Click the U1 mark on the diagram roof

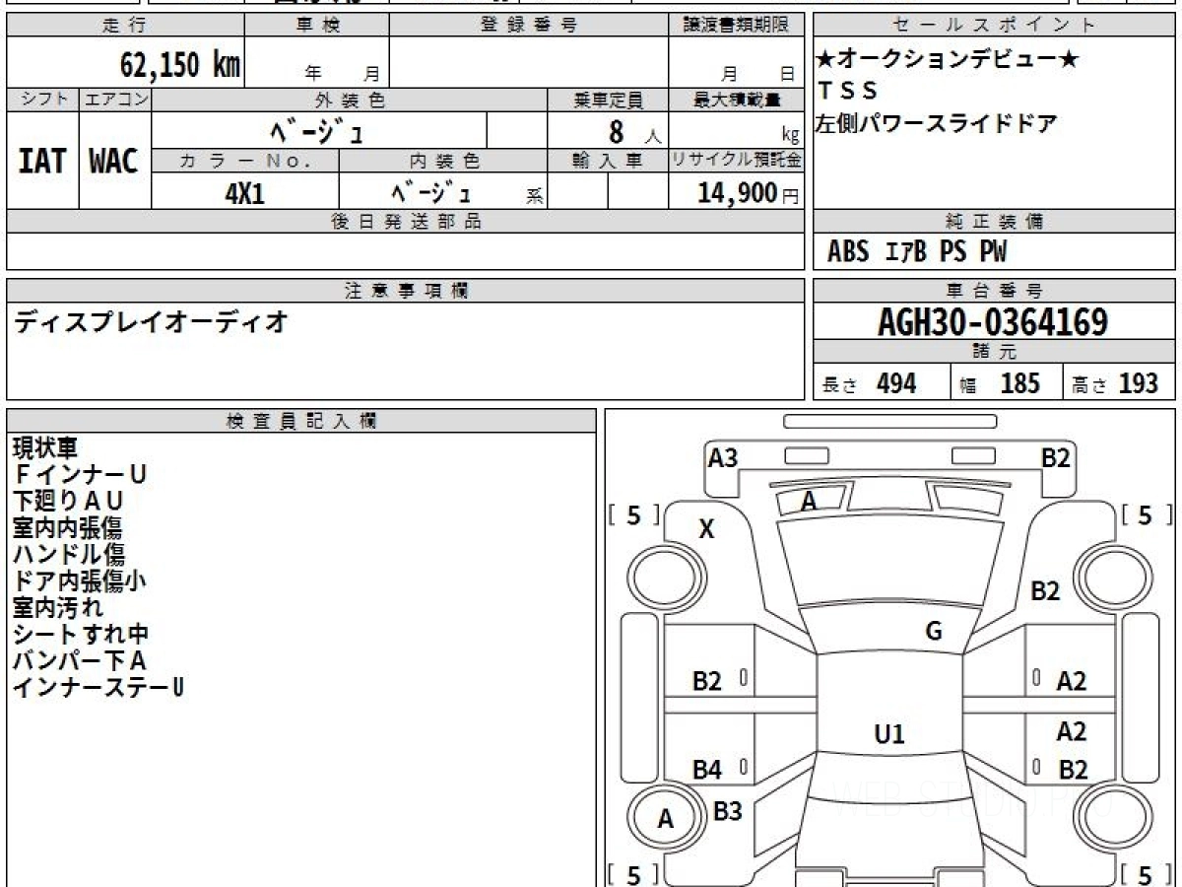tap(889, 734)
